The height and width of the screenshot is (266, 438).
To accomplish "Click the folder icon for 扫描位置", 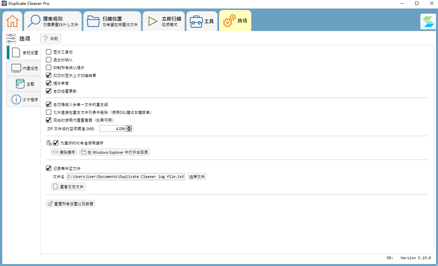I will point(93,21).
